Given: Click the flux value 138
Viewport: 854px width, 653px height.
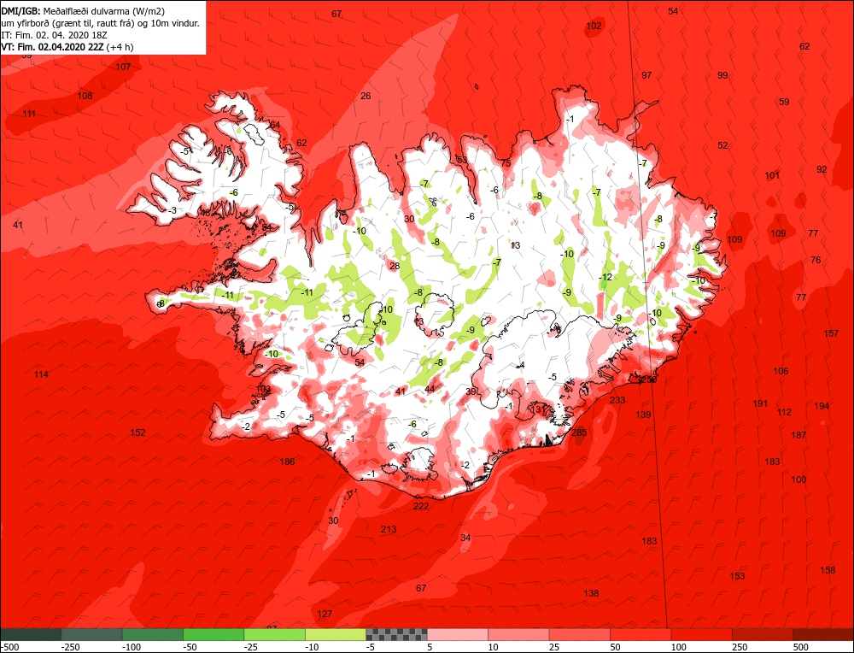Looking at the screenshot, I should pos(591,593).
